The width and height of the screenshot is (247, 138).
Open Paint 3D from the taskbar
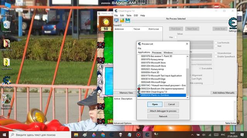pyautogui.click(x=94, y=135)
